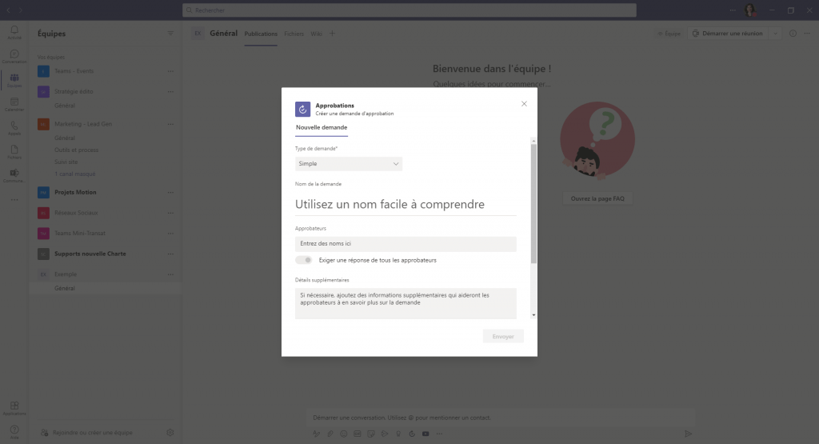The width and height of the screenshot is (819, 444).
Task: Click the Approbateurs names input field
Action: pyautogui.click(x=406, y=243)
